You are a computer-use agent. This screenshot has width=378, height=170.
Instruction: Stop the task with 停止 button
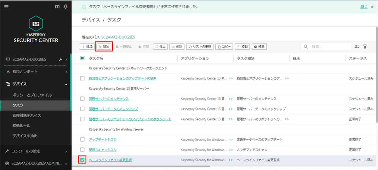[160, 47]
